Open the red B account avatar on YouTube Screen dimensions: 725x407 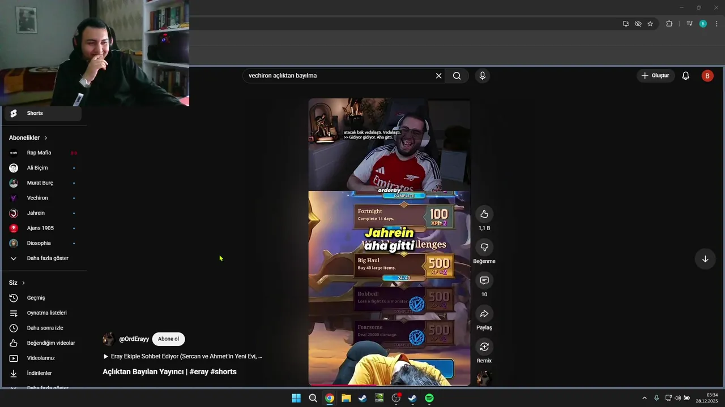click(707, 76)
